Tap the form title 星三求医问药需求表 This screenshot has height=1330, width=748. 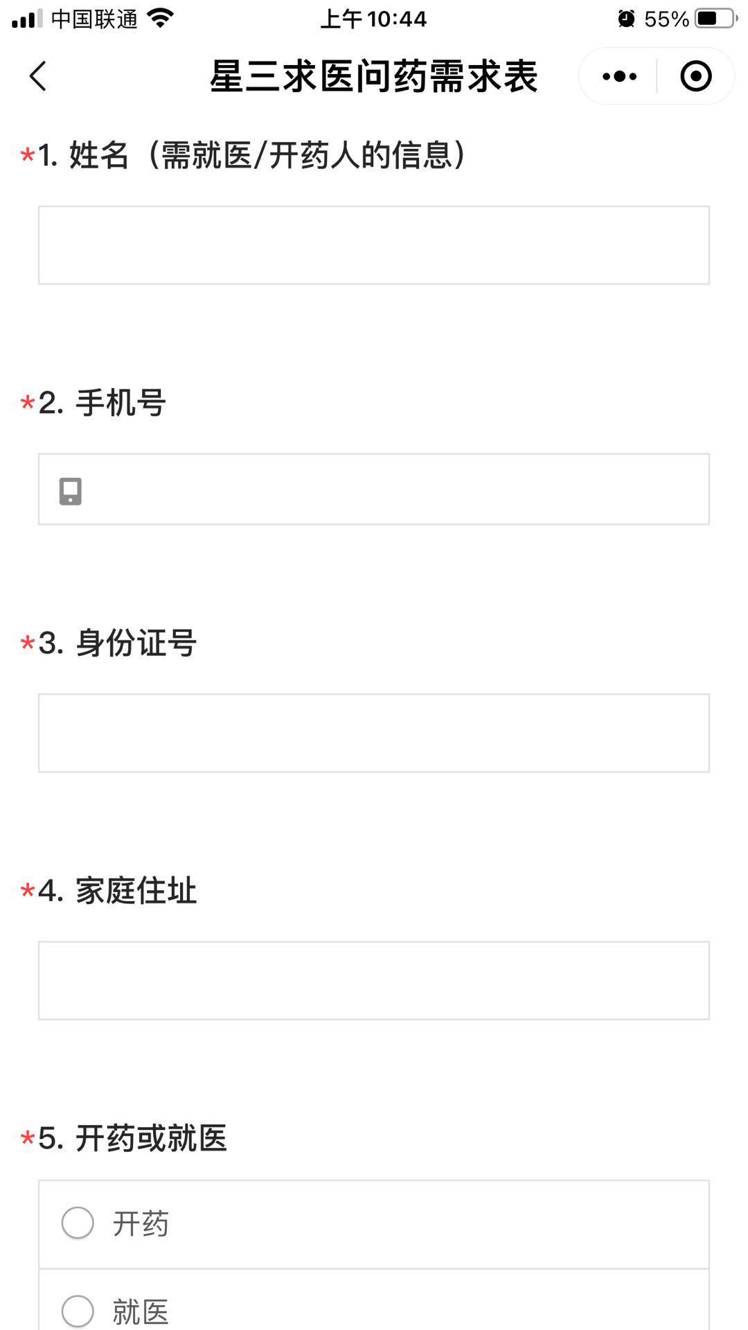(x=374, y=76)
